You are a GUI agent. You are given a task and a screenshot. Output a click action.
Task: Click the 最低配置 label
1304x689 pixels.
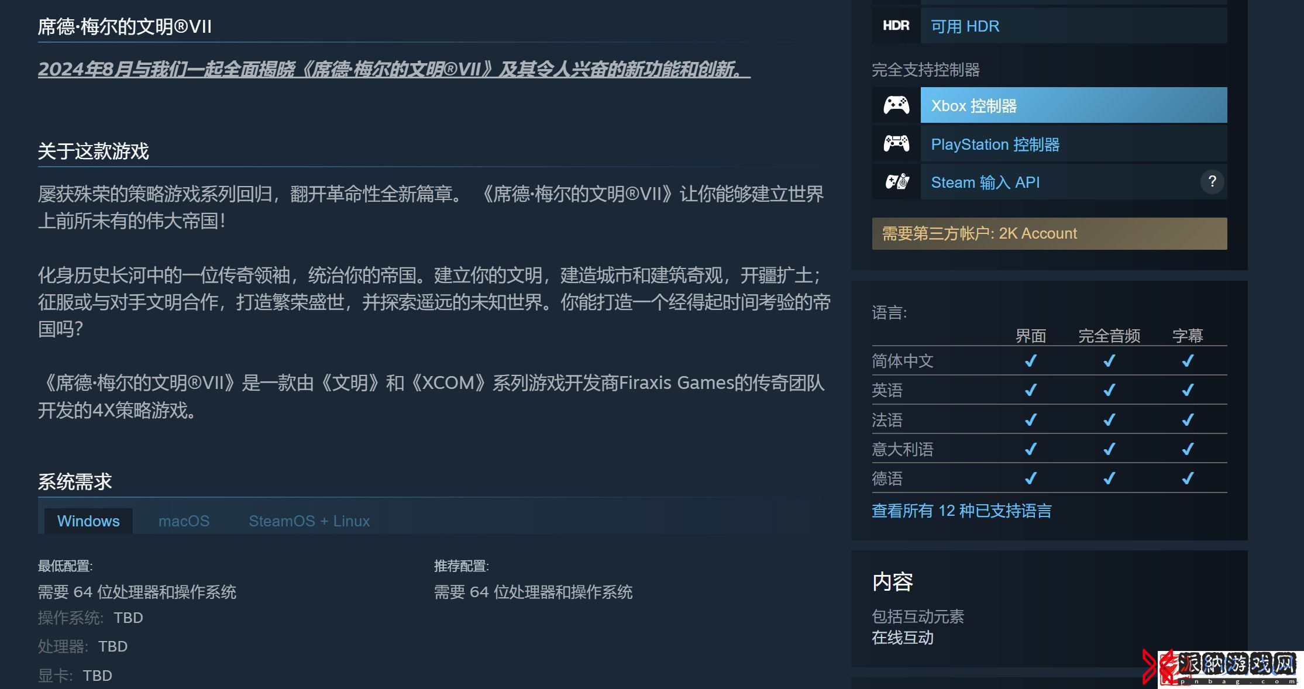point(65,566)
